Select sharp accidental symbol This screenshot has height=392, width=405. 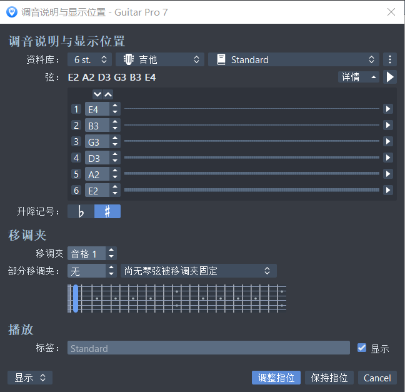tap(107, 211)
